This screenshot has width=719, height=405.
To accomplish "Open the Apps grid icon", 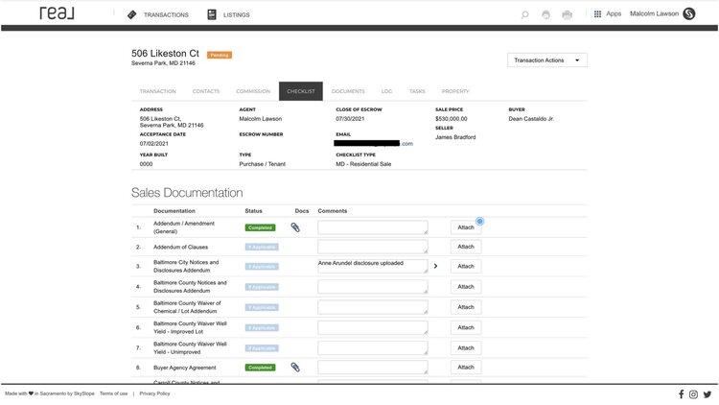I will click(x=597, y=14).
